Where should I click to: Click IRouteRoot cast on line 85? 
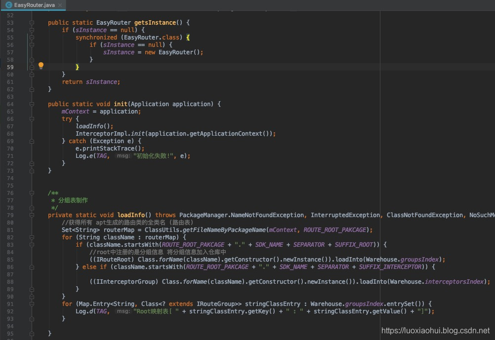click(113, 260)
